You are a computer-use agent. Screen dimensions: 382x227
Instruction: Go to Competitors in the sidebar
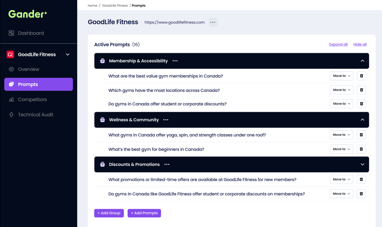pyautogui.click(x=32, y=100)
